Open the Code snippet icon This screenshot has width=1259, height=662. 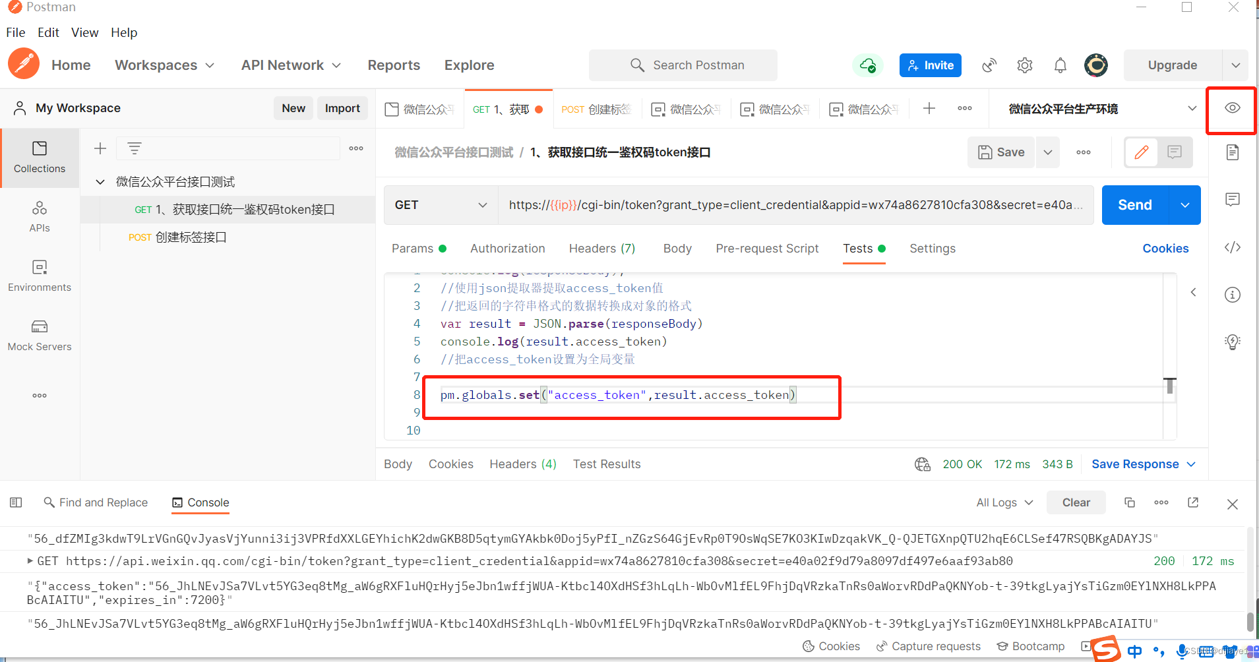click(x=1232, y=247)
